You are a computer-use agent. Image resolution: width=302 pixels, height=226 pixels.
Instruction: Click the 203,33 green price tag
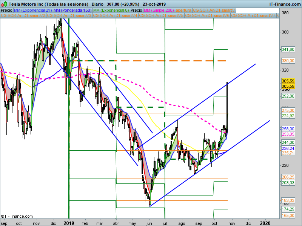288,183
